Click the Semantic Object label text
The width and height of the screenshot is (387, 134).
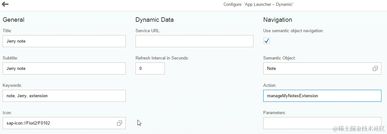(x=279, y=58)
